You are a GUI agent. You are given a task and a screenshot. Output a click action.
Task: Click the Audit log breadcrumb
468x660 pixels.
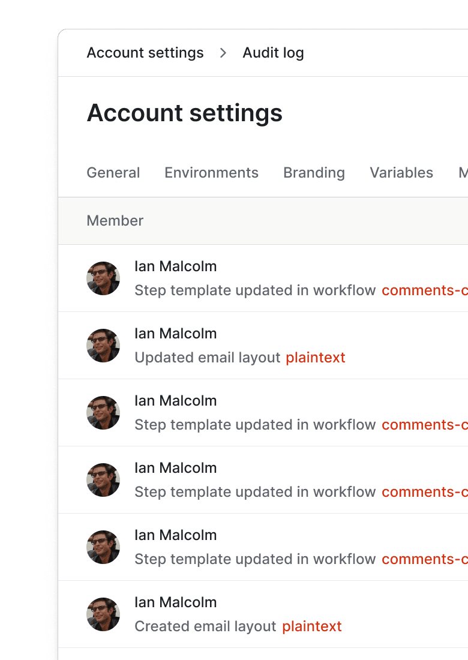[273, 53]
